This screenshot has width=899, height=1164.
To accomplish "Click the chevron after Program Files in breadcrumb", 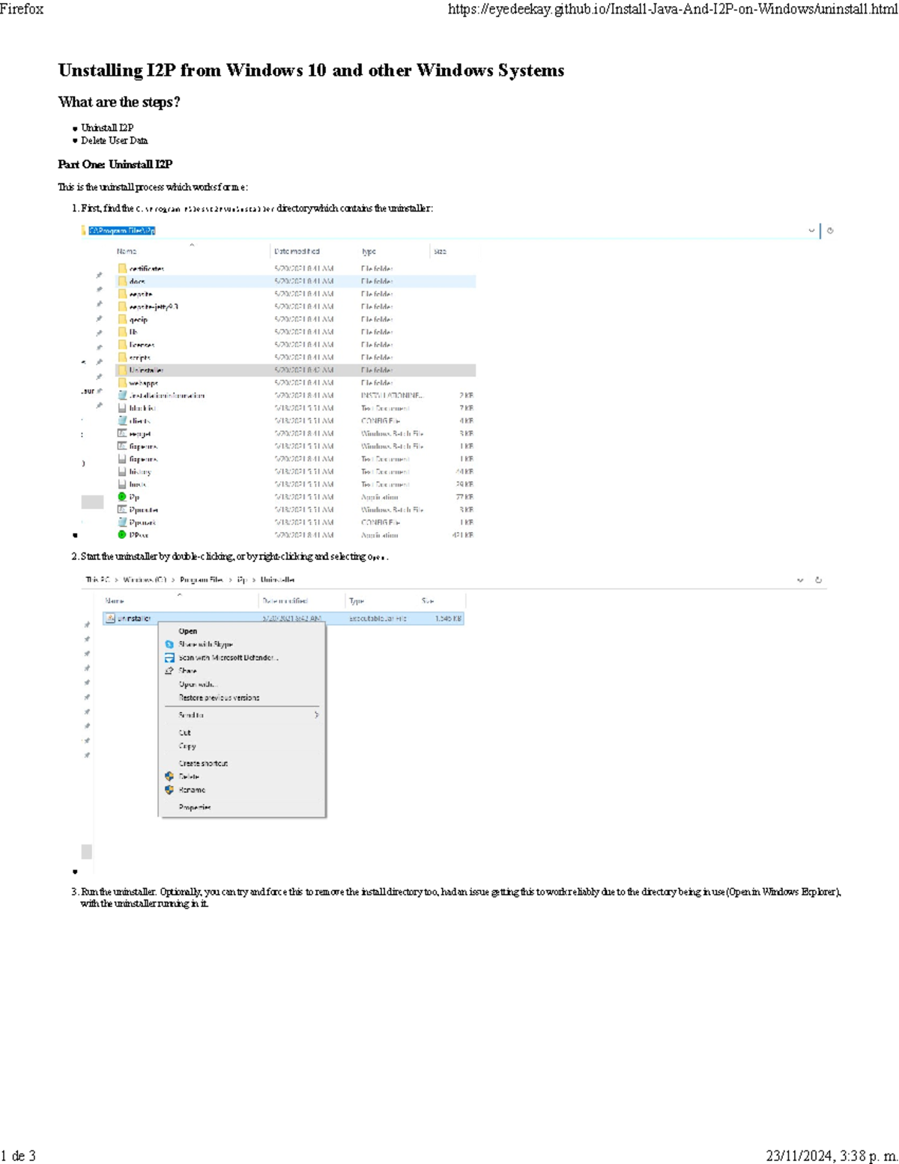I will (x=230, y=580).
